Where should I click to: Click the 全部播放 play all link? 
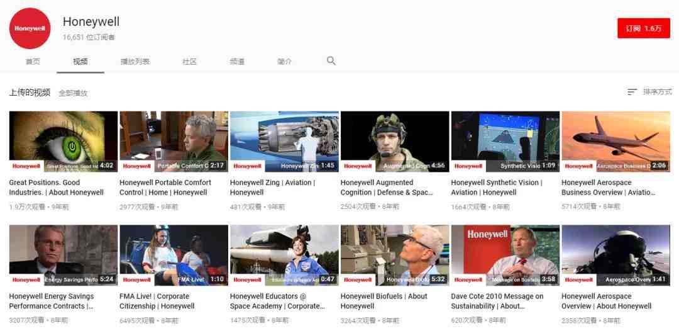73,92
